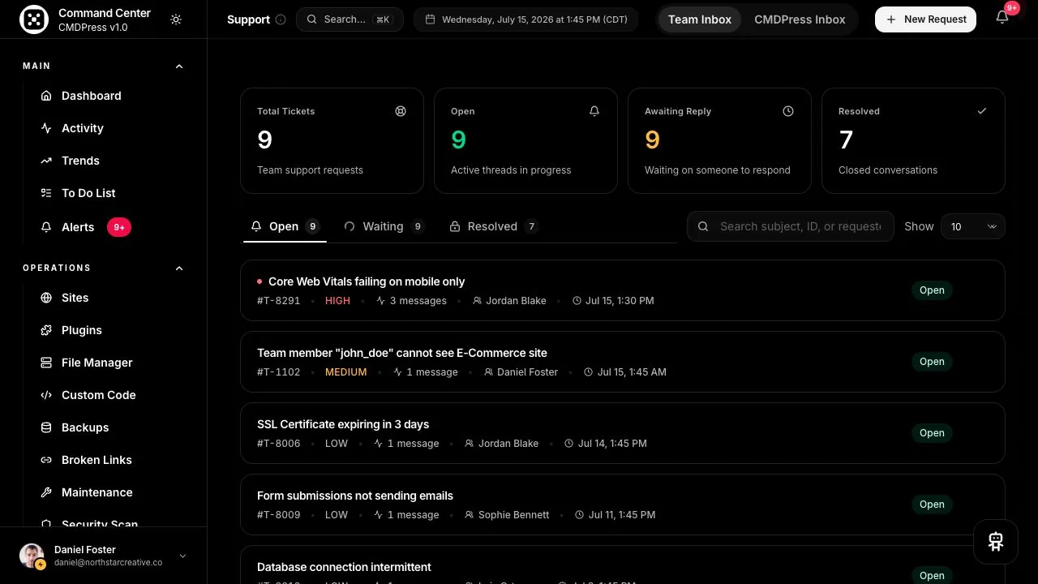Click the checkmark icon on Resolved card
1038x584 pixels.
pos(982,111)
